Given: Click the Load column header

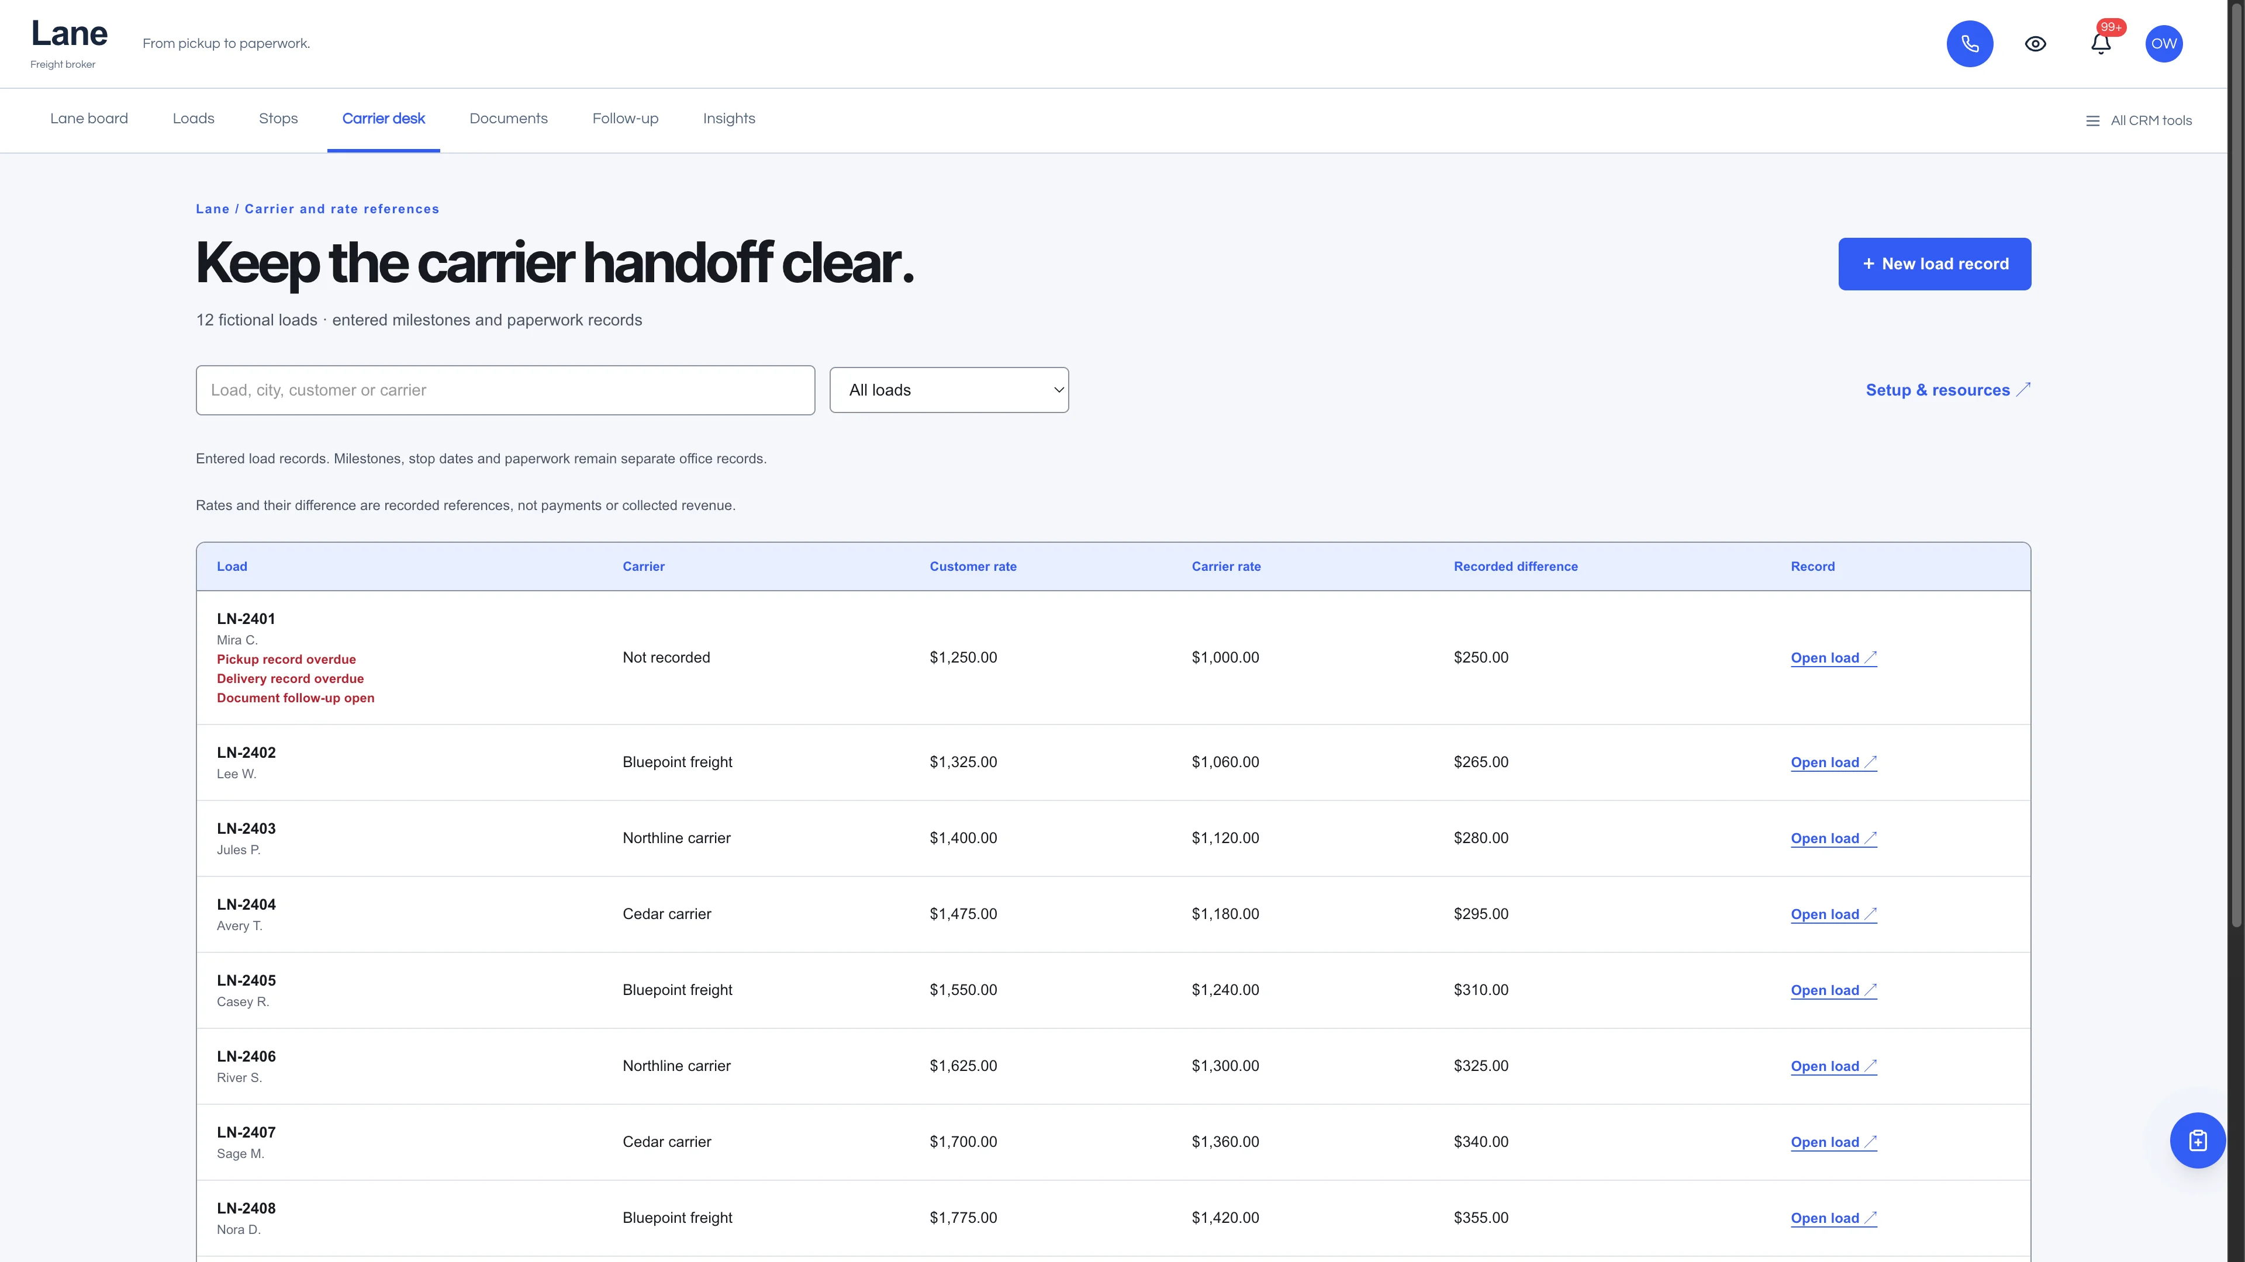Looking at the screenshot, I should click(x=232, y=566).
